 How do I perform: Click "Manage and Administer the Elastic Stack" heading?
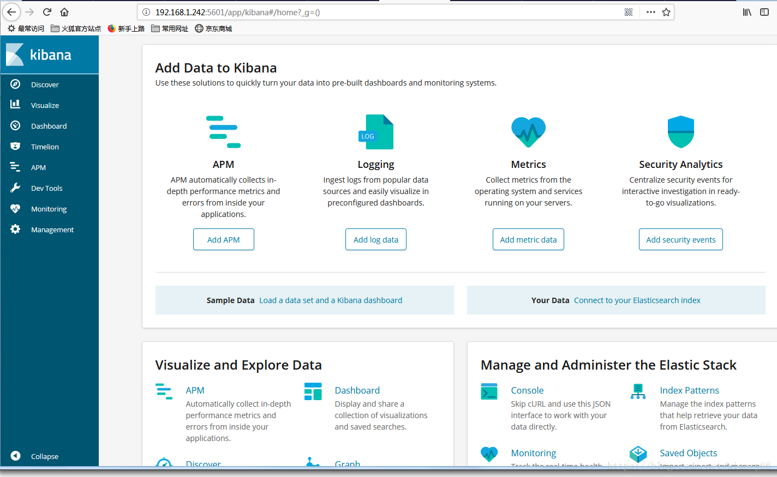pos(608,365)
